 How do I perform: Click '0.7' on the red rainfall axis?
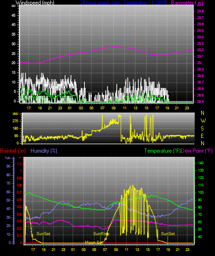pyautogui.click(x=19, y=192)
